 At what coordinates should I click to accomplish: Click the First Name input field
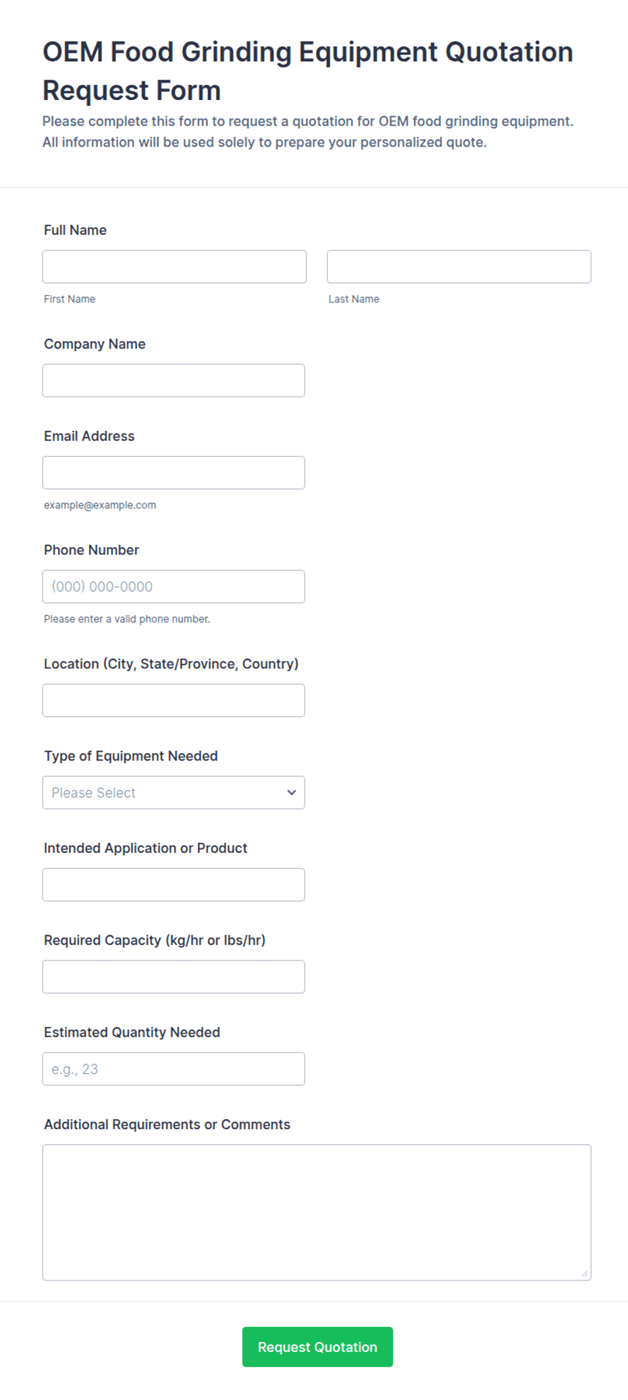tap(174, 267)
